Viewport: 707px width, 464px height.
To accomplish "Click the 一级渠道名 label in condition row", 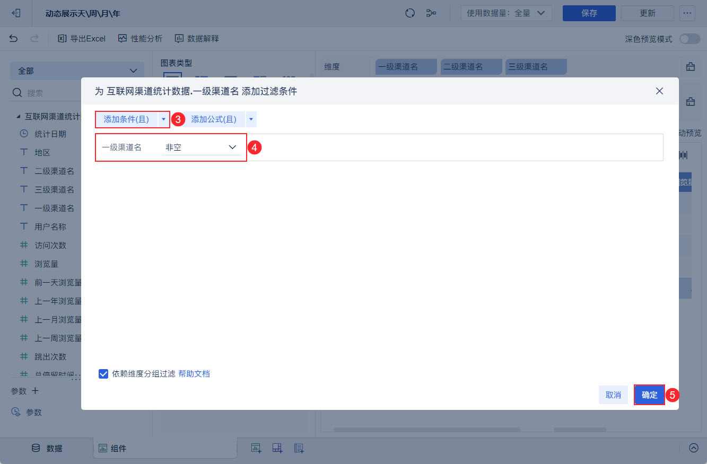I will coord(122,147).
